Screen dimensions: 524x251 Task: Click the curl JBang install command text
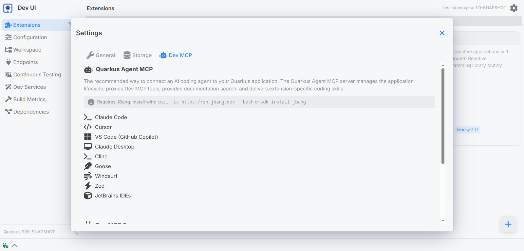pos(206,102)
